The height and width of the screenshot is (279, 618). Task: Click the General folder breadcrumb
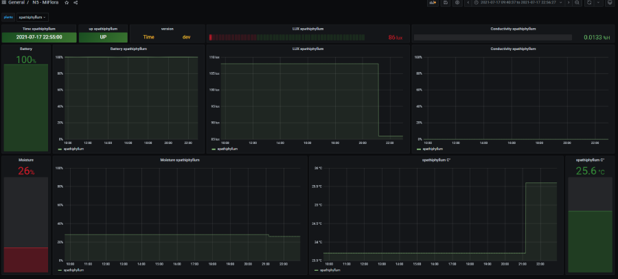click(16, 3)
